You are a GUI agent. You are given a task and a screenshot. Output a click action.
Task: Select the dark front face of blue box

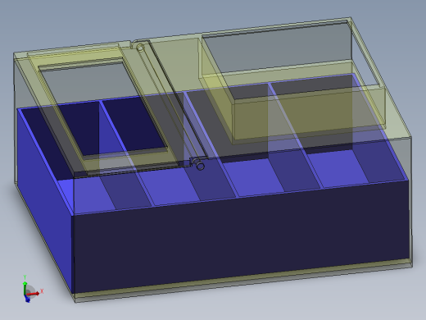tap(240, 238)
